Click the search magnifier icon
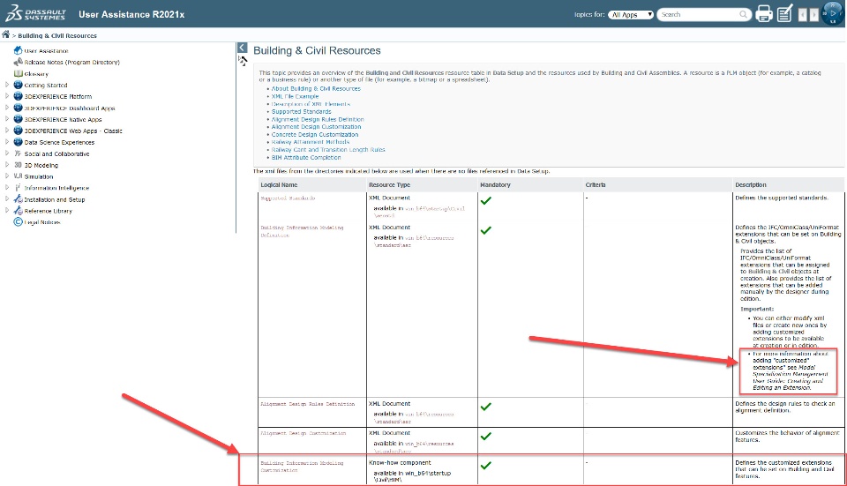 (743, 15)
